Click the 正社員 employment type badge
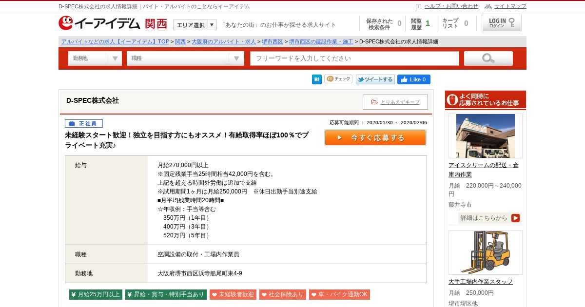Image resolution: width=585 pixels, height=307 pixels. tap(84, 123)
